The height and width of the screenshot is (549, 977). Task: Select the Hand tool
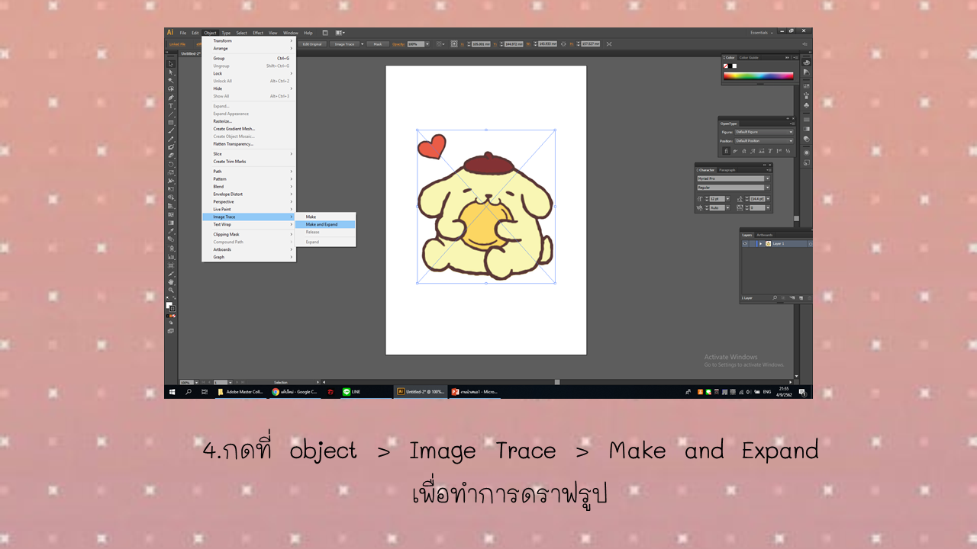pyautogui.click(x=171, y=282)
